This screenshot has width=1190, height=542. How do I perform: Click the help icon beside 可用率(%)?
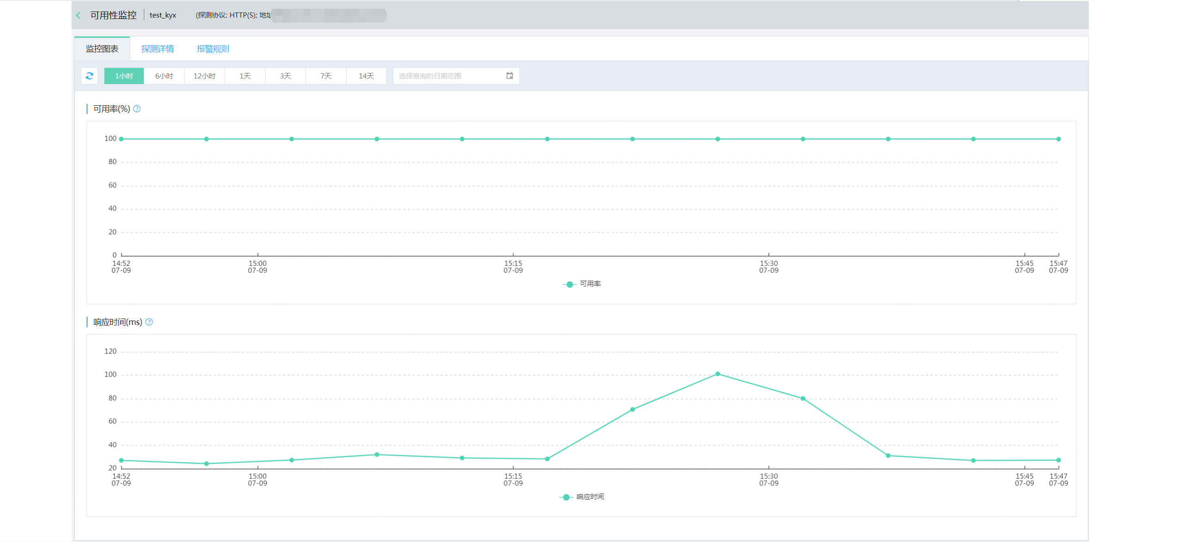[137, 108]
